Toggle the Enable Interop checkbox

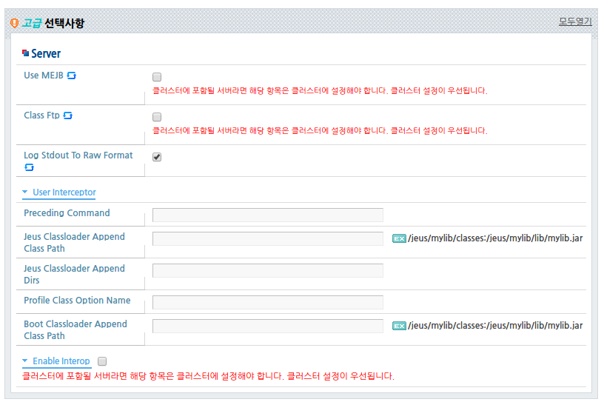click(x=102, y=361)
